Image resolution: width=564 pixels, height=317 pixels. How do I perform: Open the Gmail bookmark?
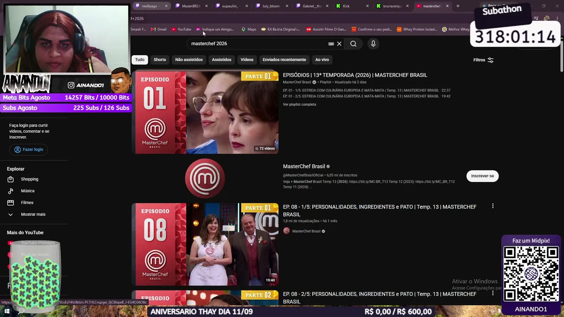coord(159,29)
